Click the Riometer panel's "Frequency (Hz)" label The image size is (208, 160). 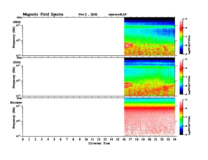tap(14, 118)
